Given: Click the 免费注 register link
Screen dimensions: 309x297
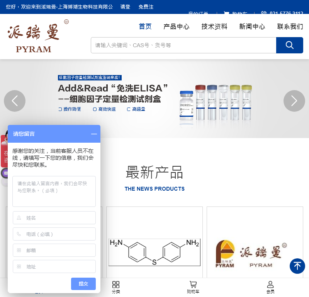Looking at the screenshot, I should [x=146, y=7].
